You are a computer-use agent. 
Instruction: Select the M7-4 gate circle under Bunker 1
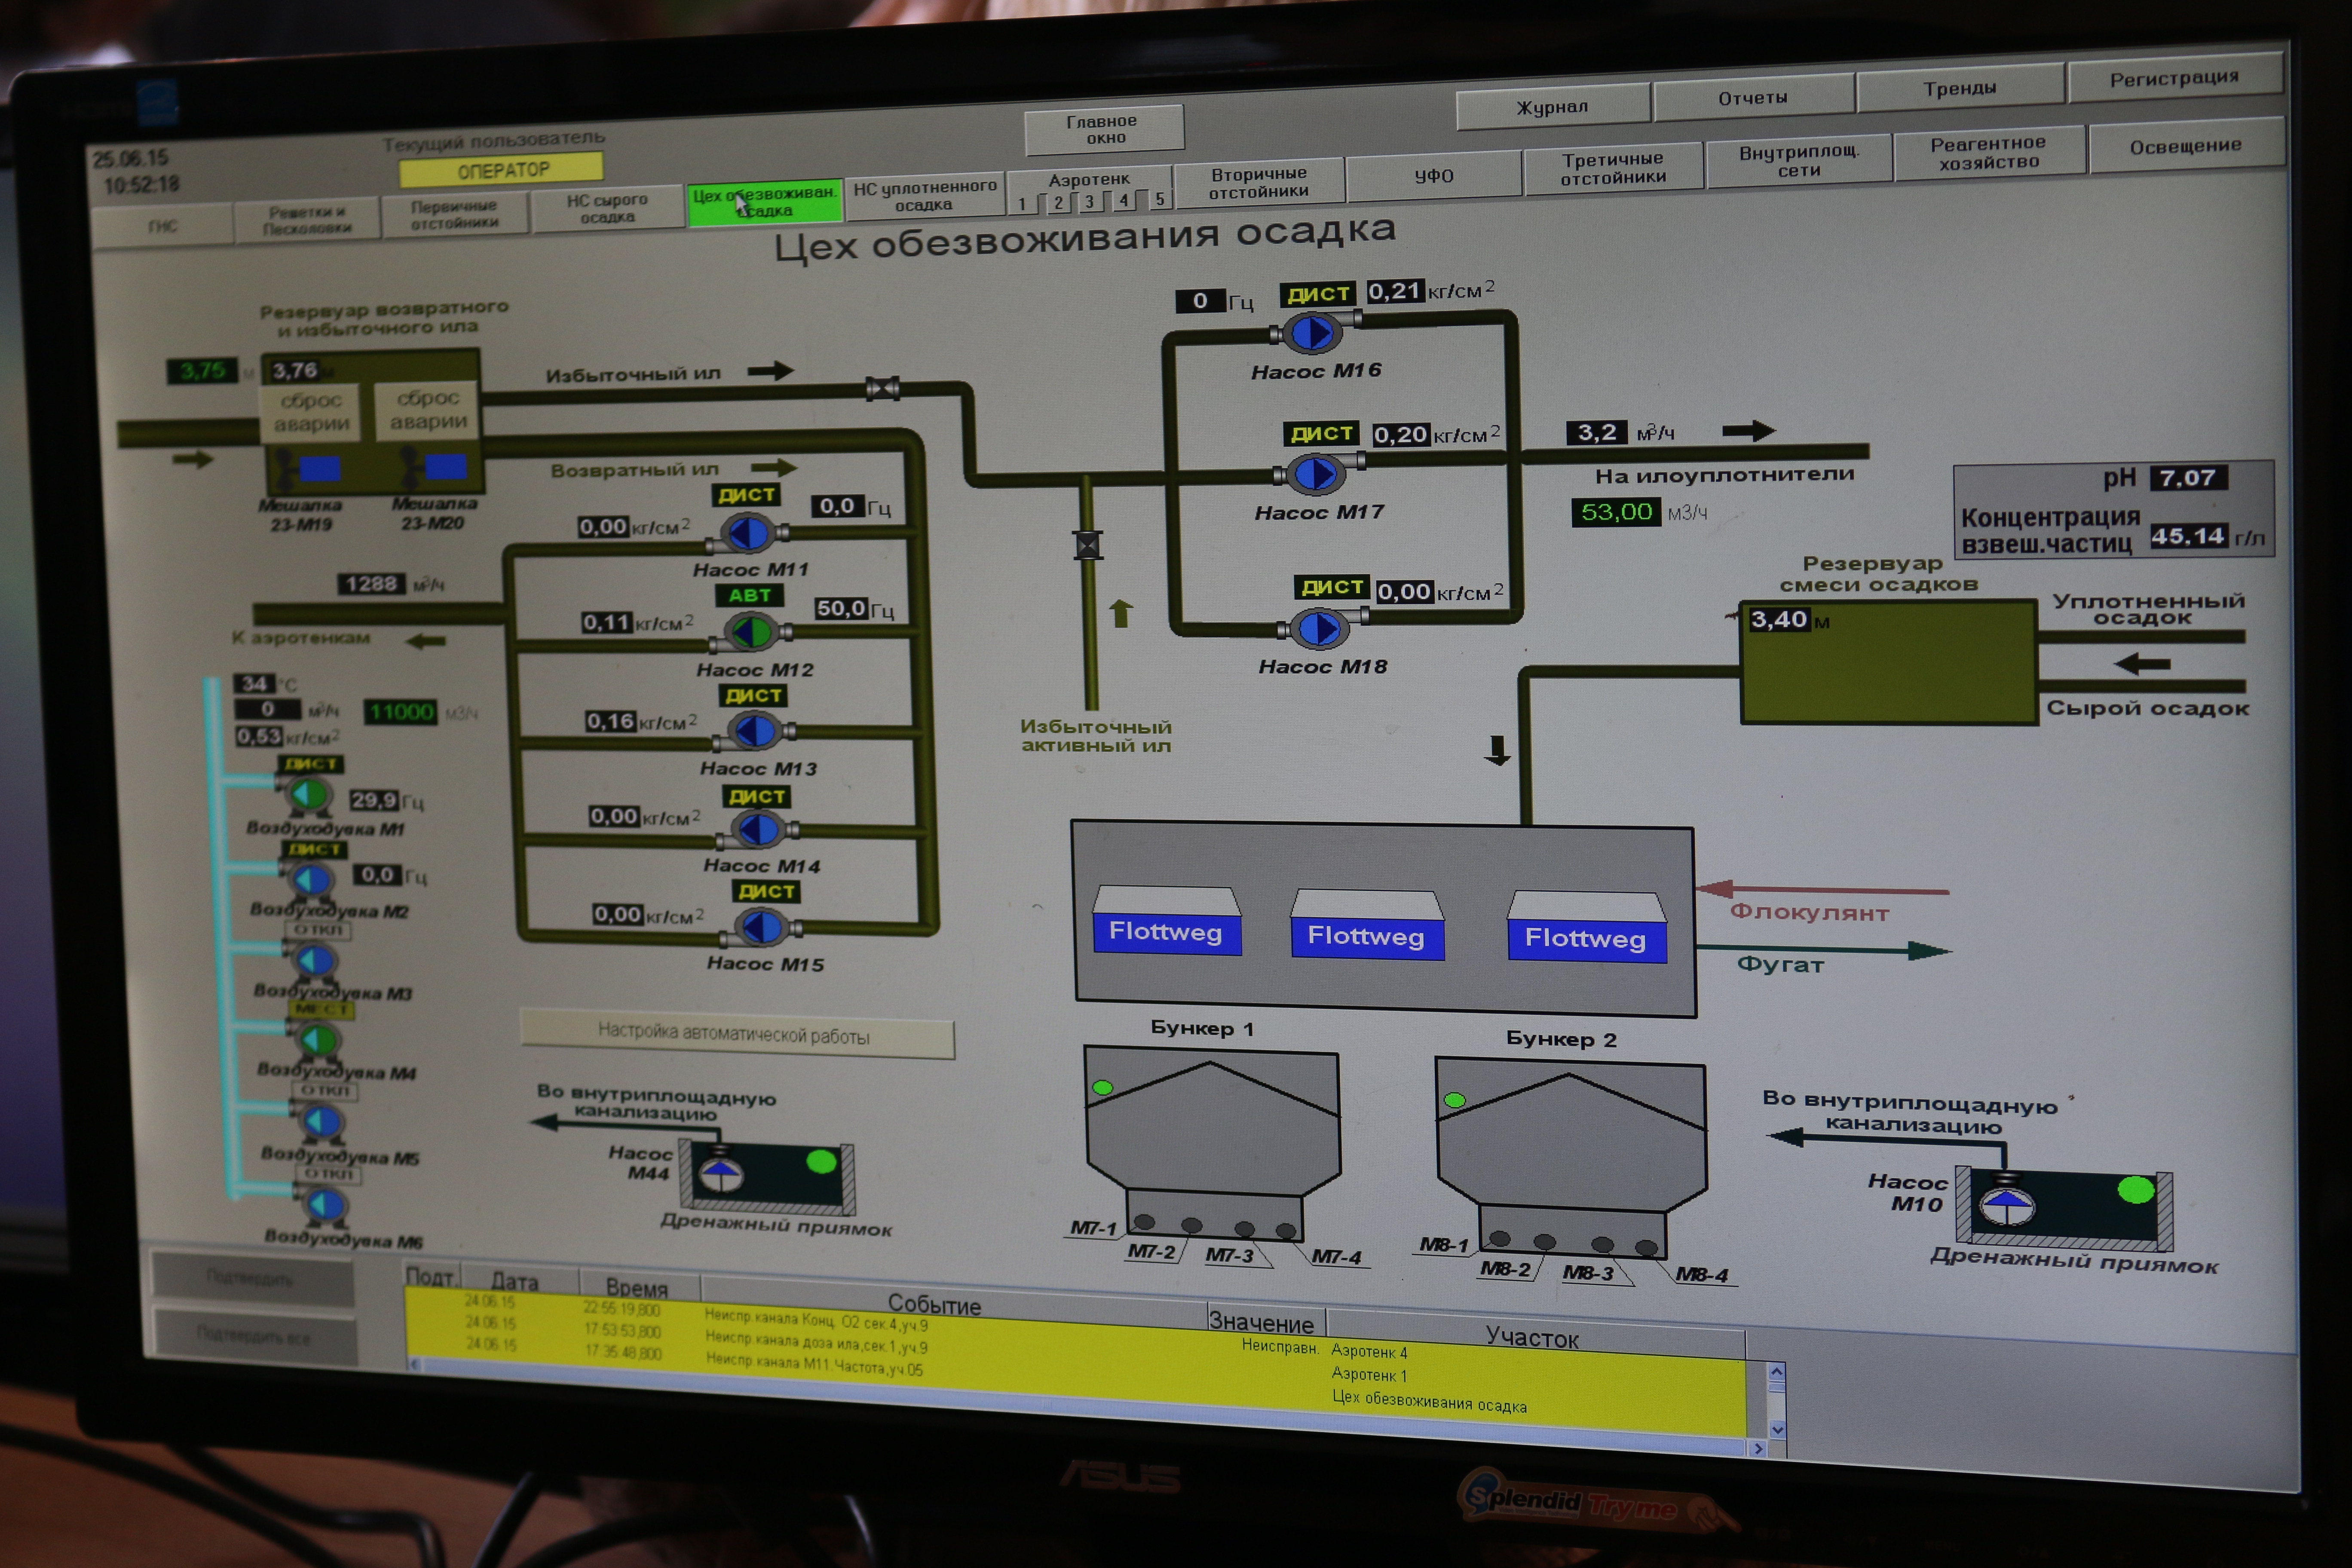tap(1286, 1231)
